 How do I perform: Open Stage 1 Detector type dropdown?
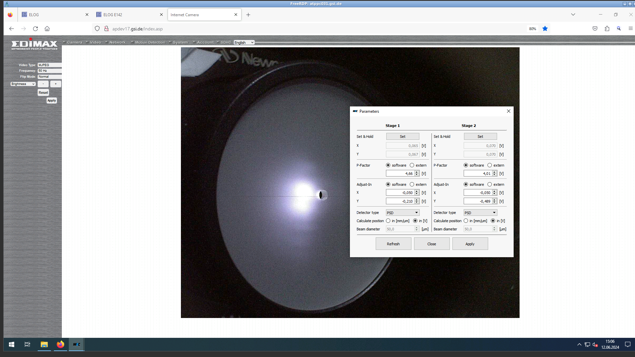[403, 213]
